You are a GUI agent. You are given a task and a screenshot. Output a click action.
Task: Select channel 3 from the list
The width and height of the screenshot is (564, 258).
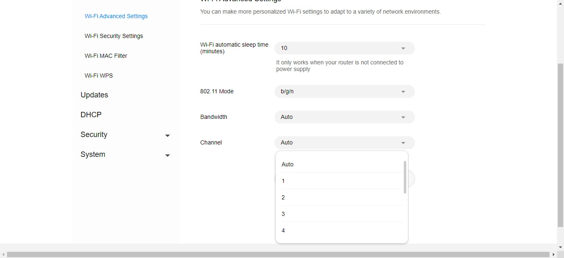(283, 214)
